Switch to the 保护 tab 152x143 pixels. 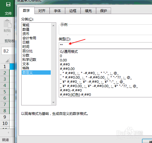click(104, 11)
